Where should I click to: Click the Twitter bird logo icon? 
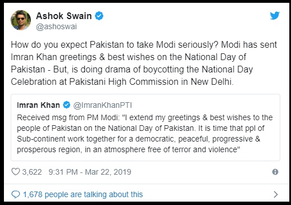(275, 16)
